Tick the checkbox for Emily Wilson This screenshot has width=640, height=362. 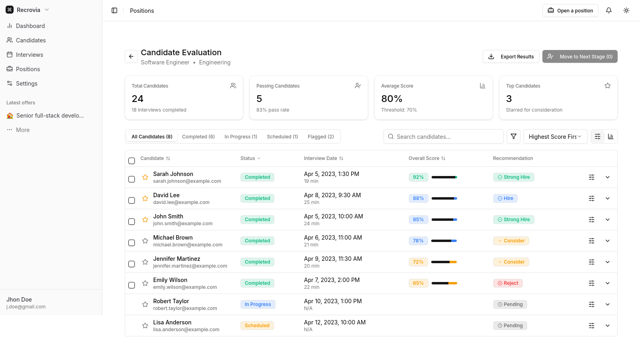[x=132, y=285]
